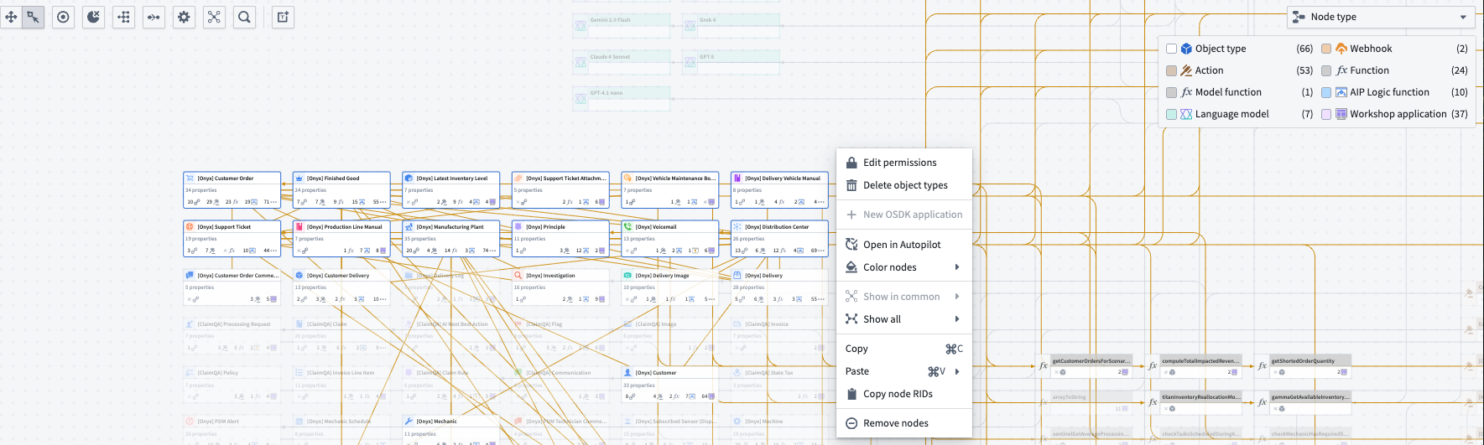Click the center-on-target circle toolbar icon

63,17
